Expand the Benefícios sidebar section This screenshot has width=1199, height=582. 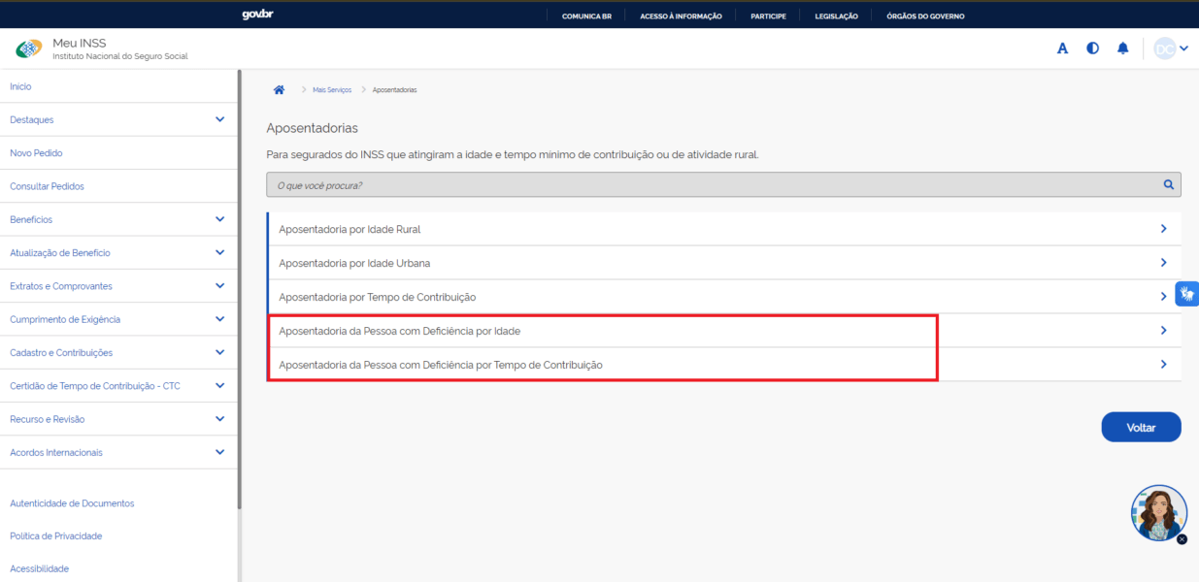click(x=219, y=219)
